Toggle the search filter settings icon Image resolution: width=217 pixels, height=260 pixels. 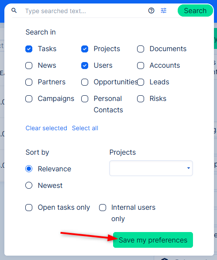[163, 10]
